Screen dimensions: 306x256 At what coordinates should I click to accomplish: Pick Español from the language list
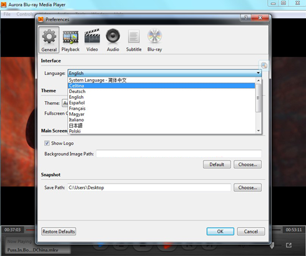click(x=161, y=103)
